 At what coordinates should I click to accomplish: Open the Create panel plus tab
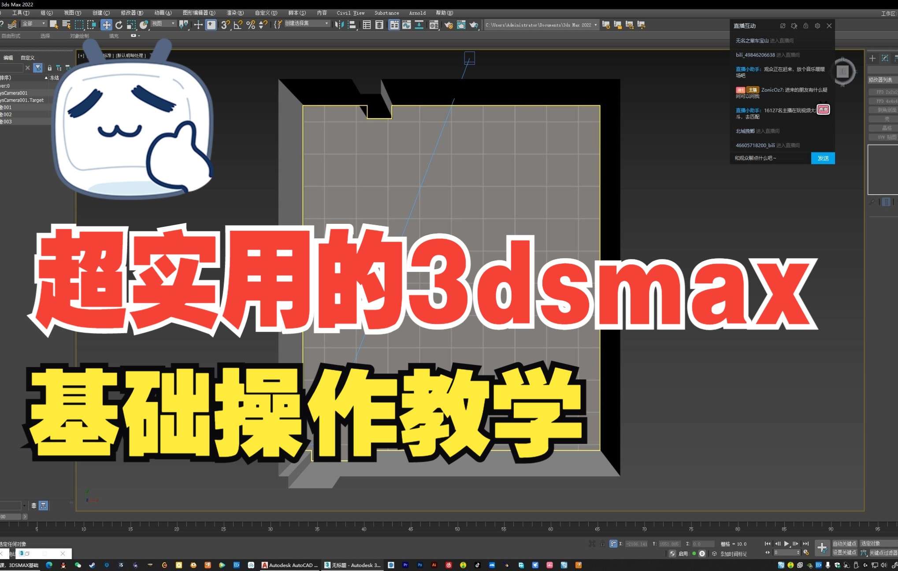point(872,58)
